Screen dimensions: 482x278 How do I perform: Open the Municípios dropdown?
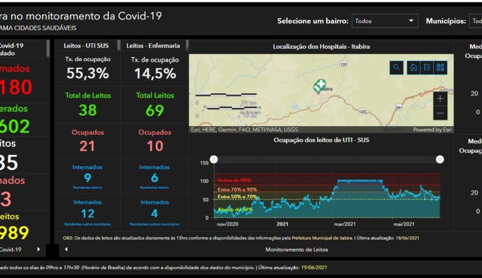[476, 21]
